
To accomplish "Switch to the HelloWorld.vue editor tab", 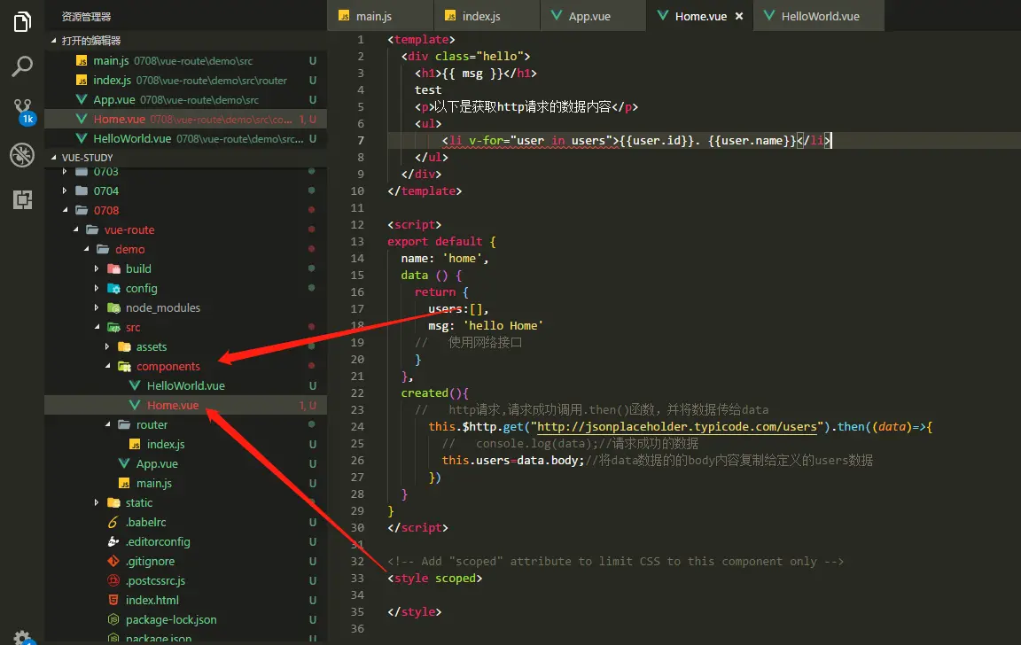I will click(x=819, y=16).
